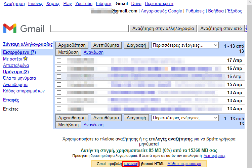The image size is (252, 168).
Task: Sign out with the Έξοδος link
Action: (235, 11)
